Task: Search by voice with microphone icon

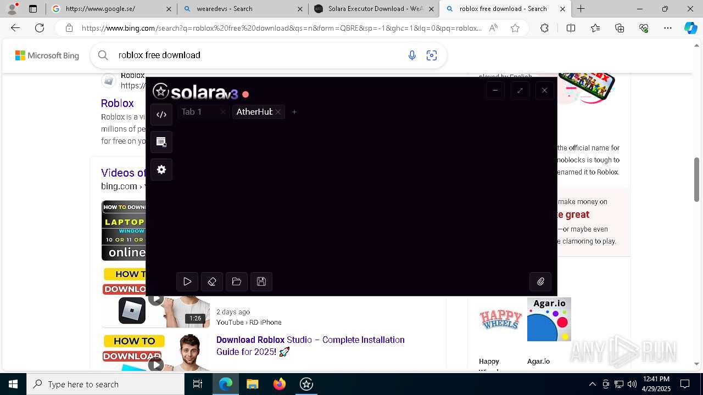Action: pos(412,55)
